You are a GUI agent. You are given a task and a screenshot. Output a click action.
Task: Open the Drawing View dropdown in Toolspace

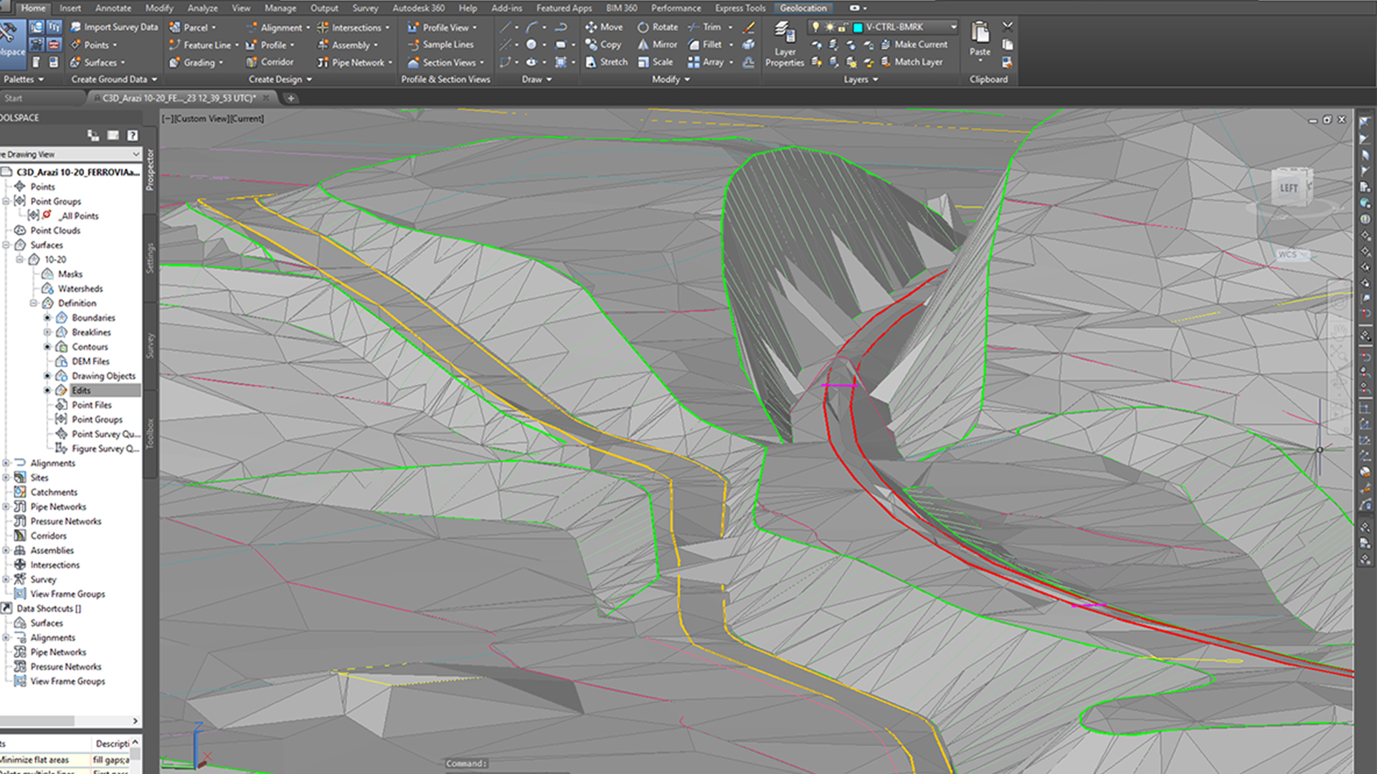(136, 154)
